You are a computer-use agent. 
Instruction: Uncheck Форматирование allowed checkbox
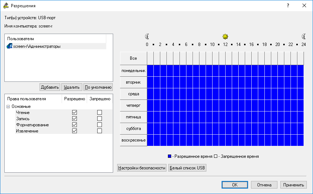point(75,125)
